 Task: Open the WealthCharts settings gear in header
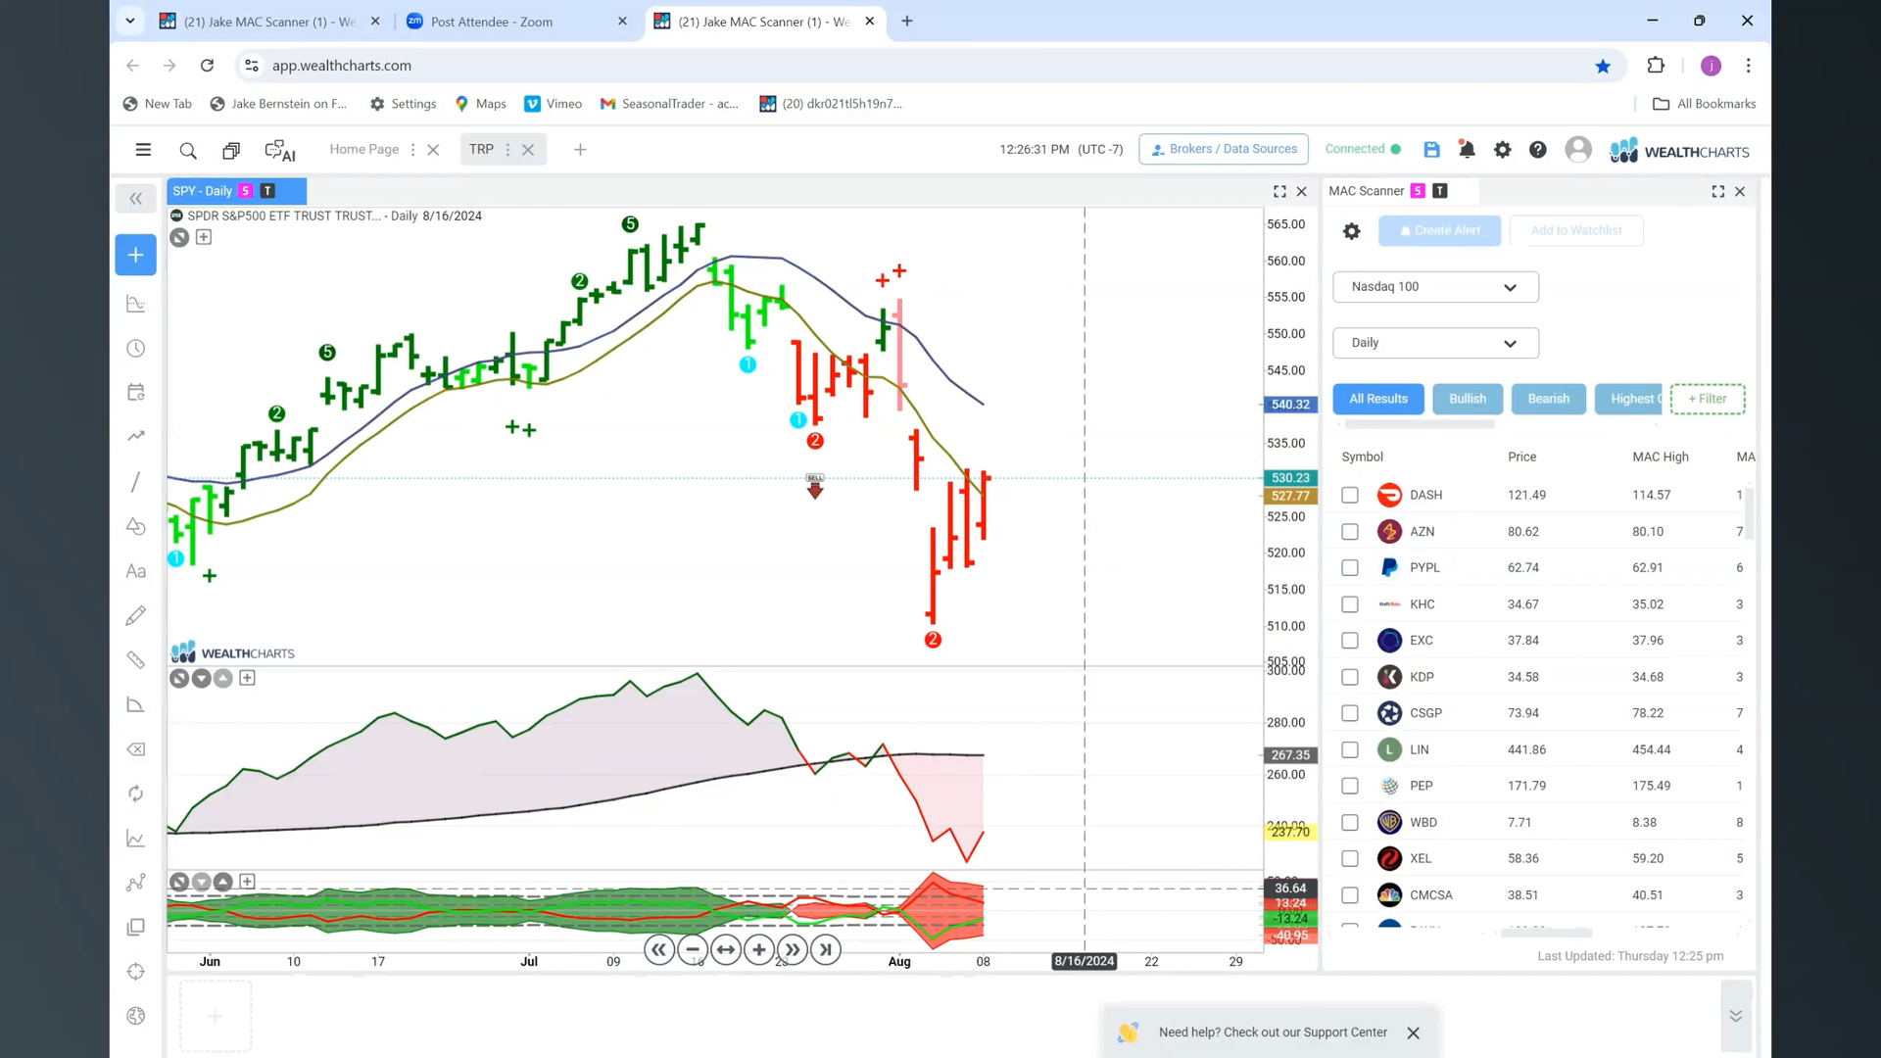[1502, 150]
